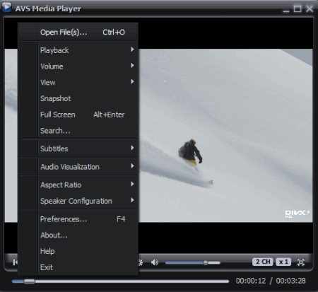
Task: Expand Aspect Ratio options
Action: [78, 185]
